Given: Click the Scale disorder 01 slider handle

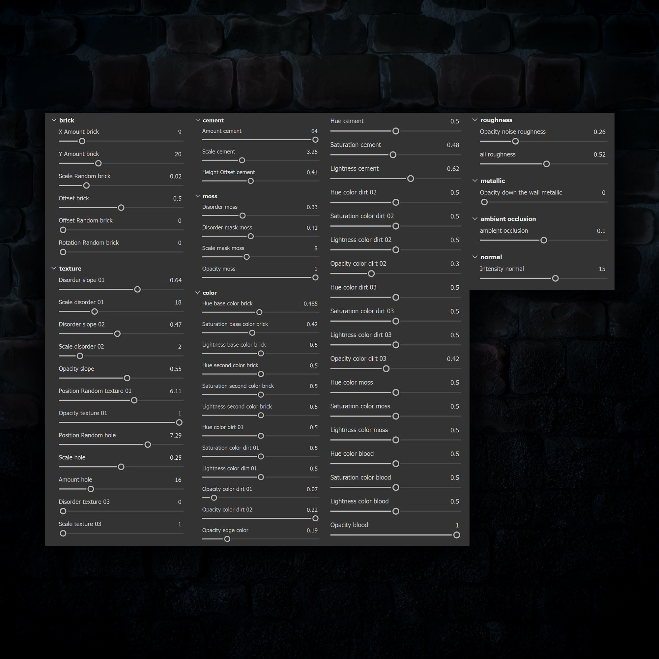Looking at the screenshot, I should [x=95, y=312].
